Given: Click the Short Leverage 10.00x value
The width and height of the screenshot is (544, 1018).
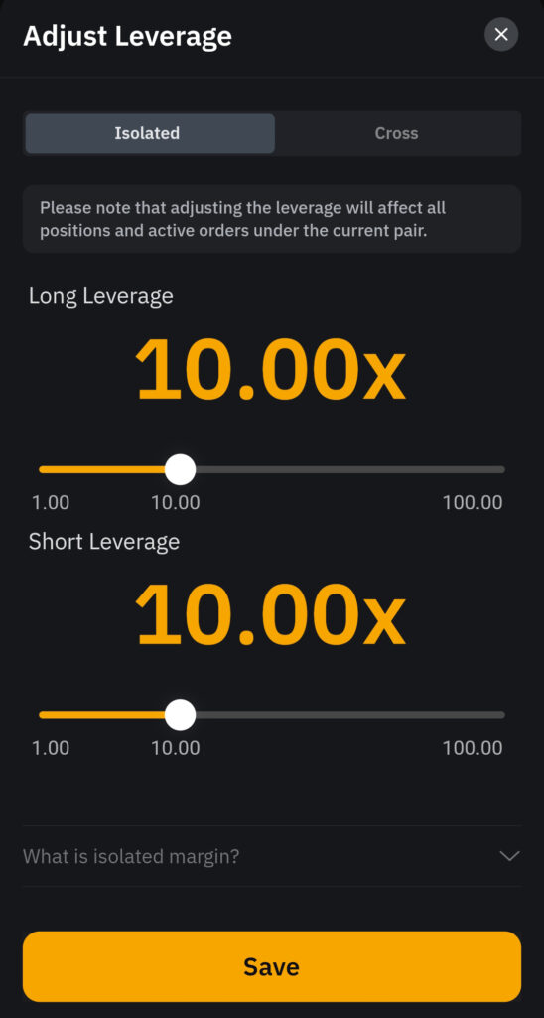Looking at the screenshot, I should (270, 614).
